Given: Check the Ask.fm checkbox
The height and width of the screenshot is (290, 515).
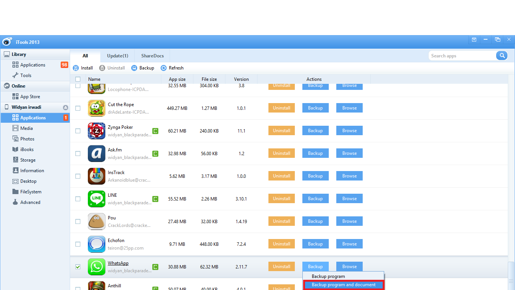Looking at the screenshot, I should tap(78, 153).
